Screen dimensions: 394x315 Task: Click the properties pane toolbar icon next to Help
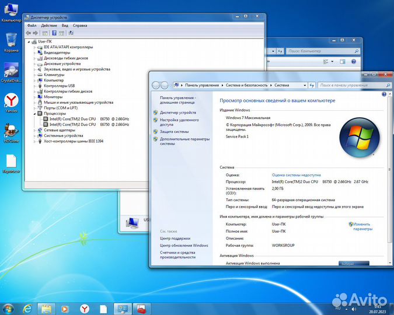(x=62, y=33)
